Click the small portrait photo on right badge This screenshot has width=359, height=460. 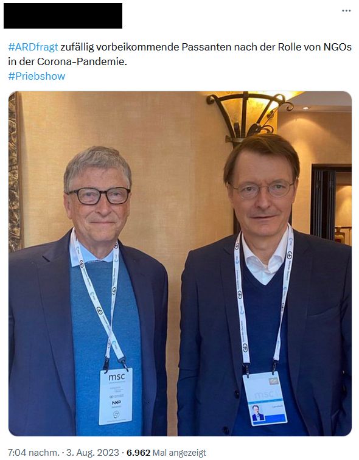(257, 413)
